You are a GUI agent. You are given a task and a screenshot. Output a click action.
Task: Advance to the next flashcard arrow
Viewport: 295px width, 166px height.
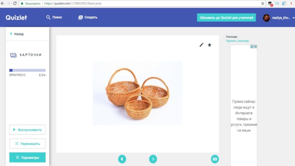coord(153,159)
